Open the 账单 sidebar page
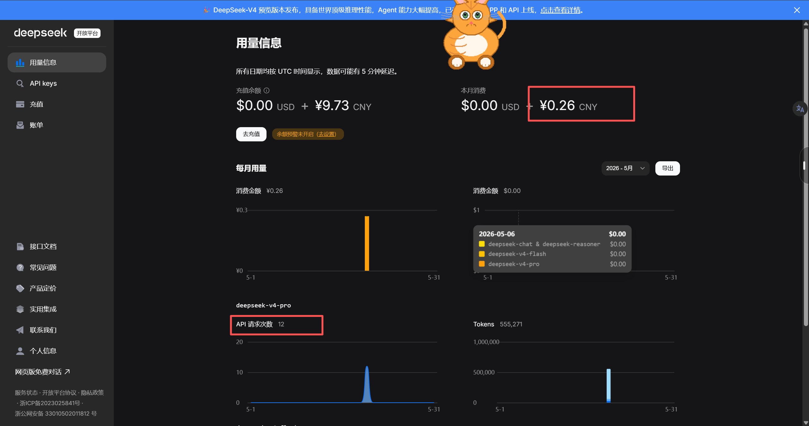The height and width of the screenshot is (426, 809). (57, 125)
